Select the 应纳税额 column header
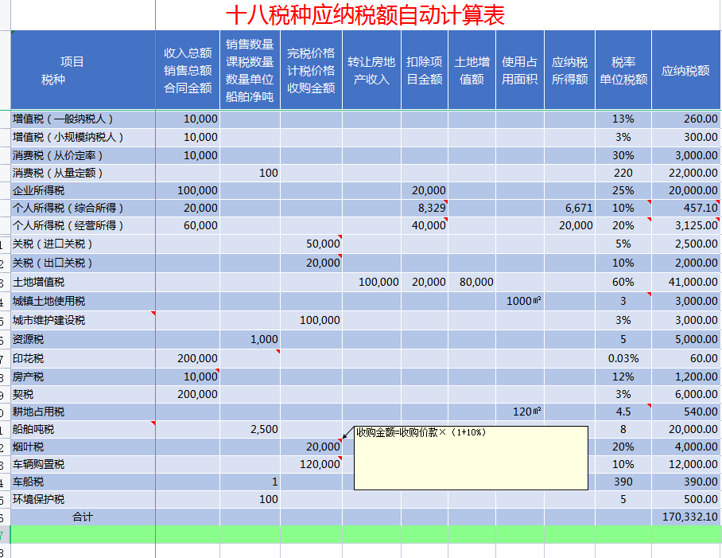This screenshot has width=722, height=558. click(x=685, y=71)
